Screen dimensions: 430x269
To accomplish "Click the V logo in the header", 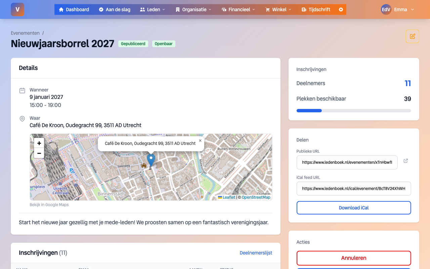I will click(x=17, y=9).
